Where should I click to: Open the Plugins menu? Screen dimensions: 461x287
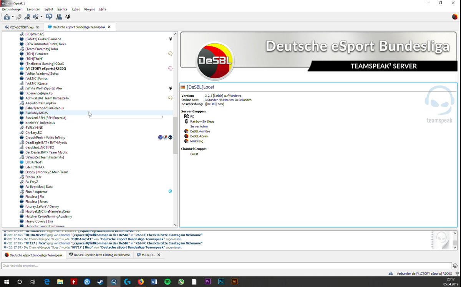point(90,9)
